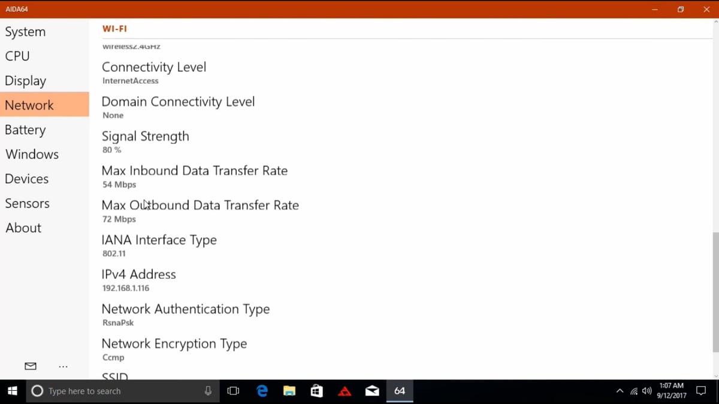Click the Cortana microphone icon
The height and width of the screenshot is (404, 719).
(x=208, y=391)
